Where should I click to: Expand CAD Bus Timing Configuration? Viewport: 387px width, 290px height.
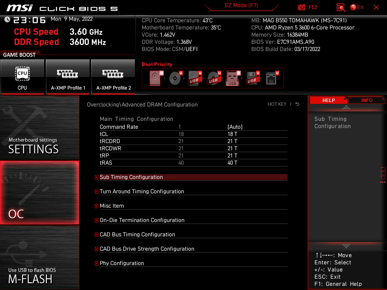pos(193,234)
